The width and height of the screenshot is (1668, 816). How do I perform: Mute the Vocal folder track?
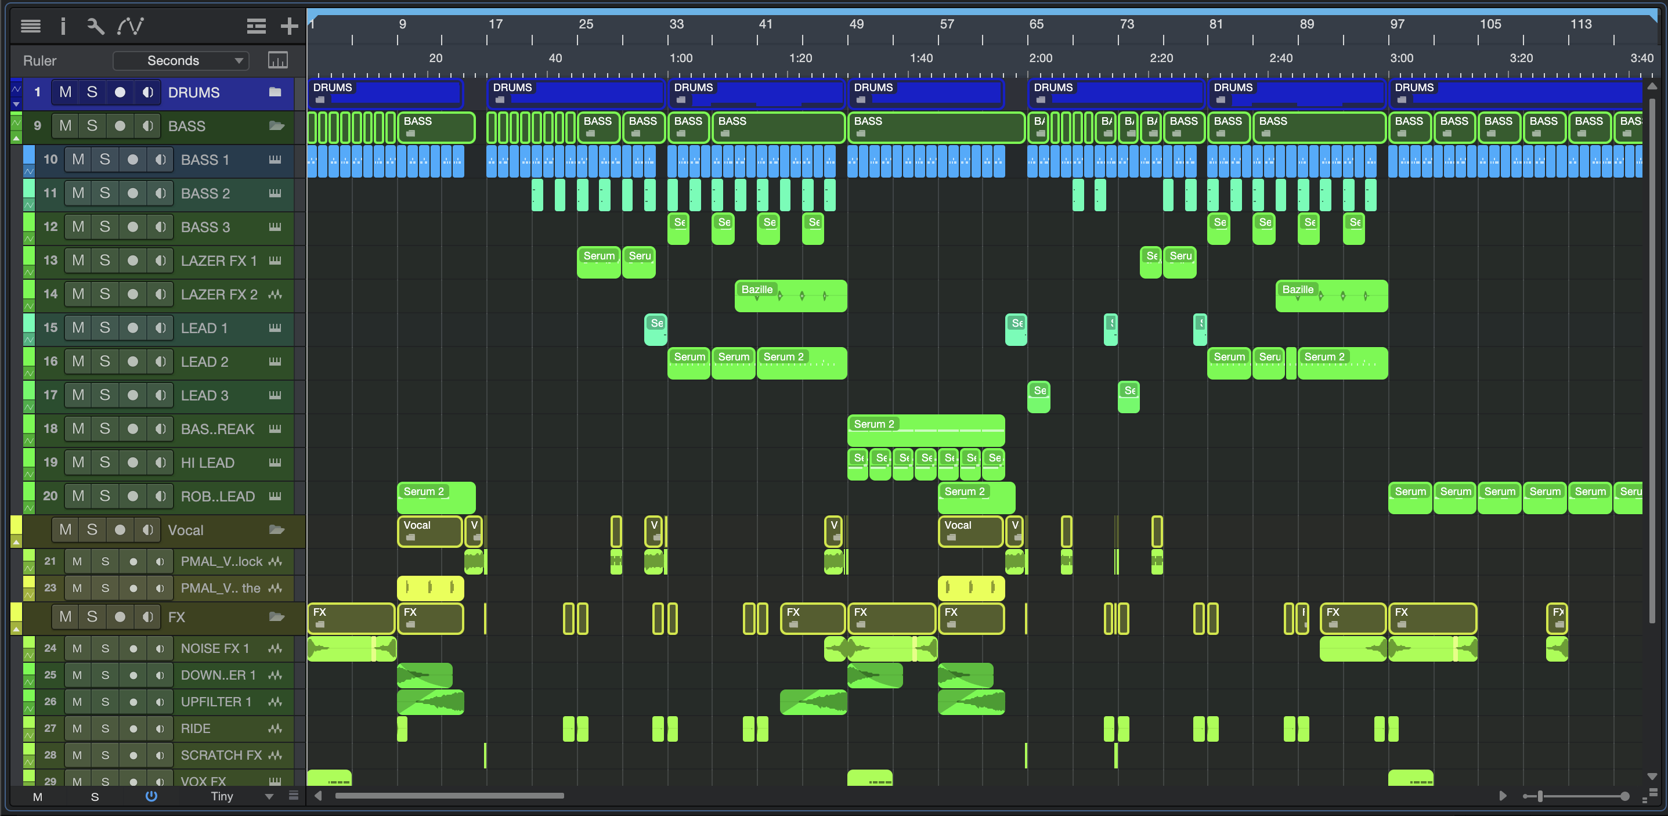point(66,530)
